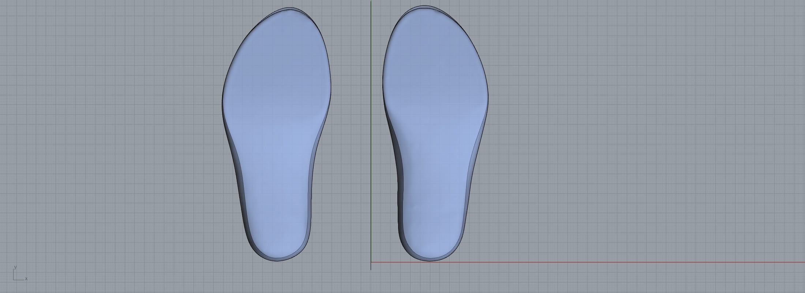805x293 pixels.
Task: Click the green Y-axis line
Action: (x=371, y=110)
